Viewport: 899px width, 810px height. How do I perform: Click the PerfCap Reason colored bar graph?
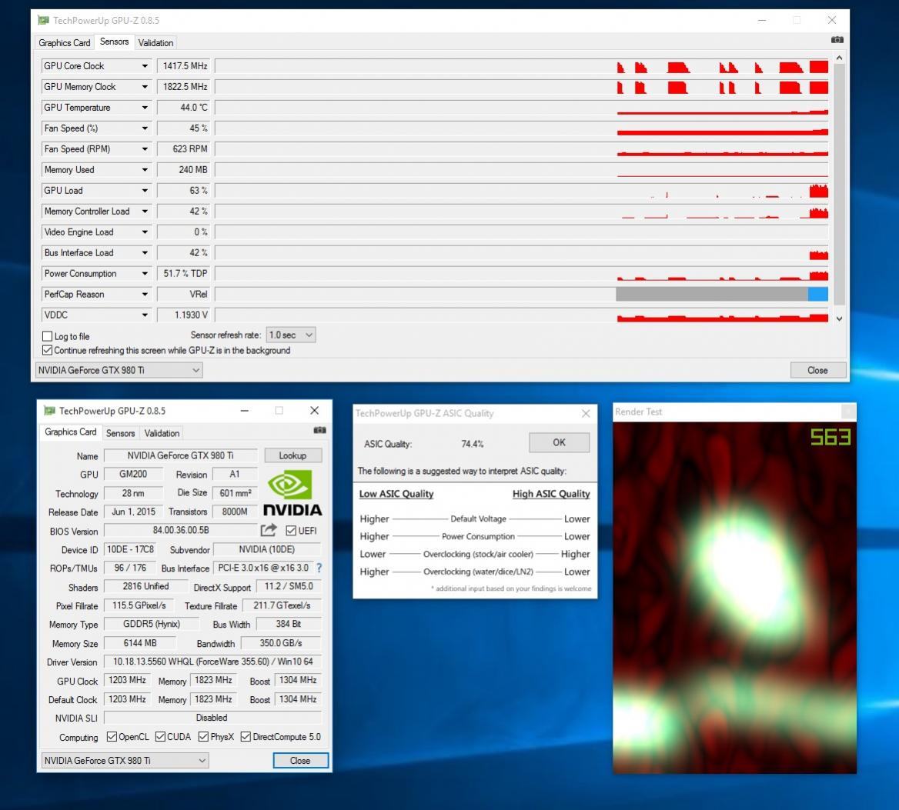(722, 295)
